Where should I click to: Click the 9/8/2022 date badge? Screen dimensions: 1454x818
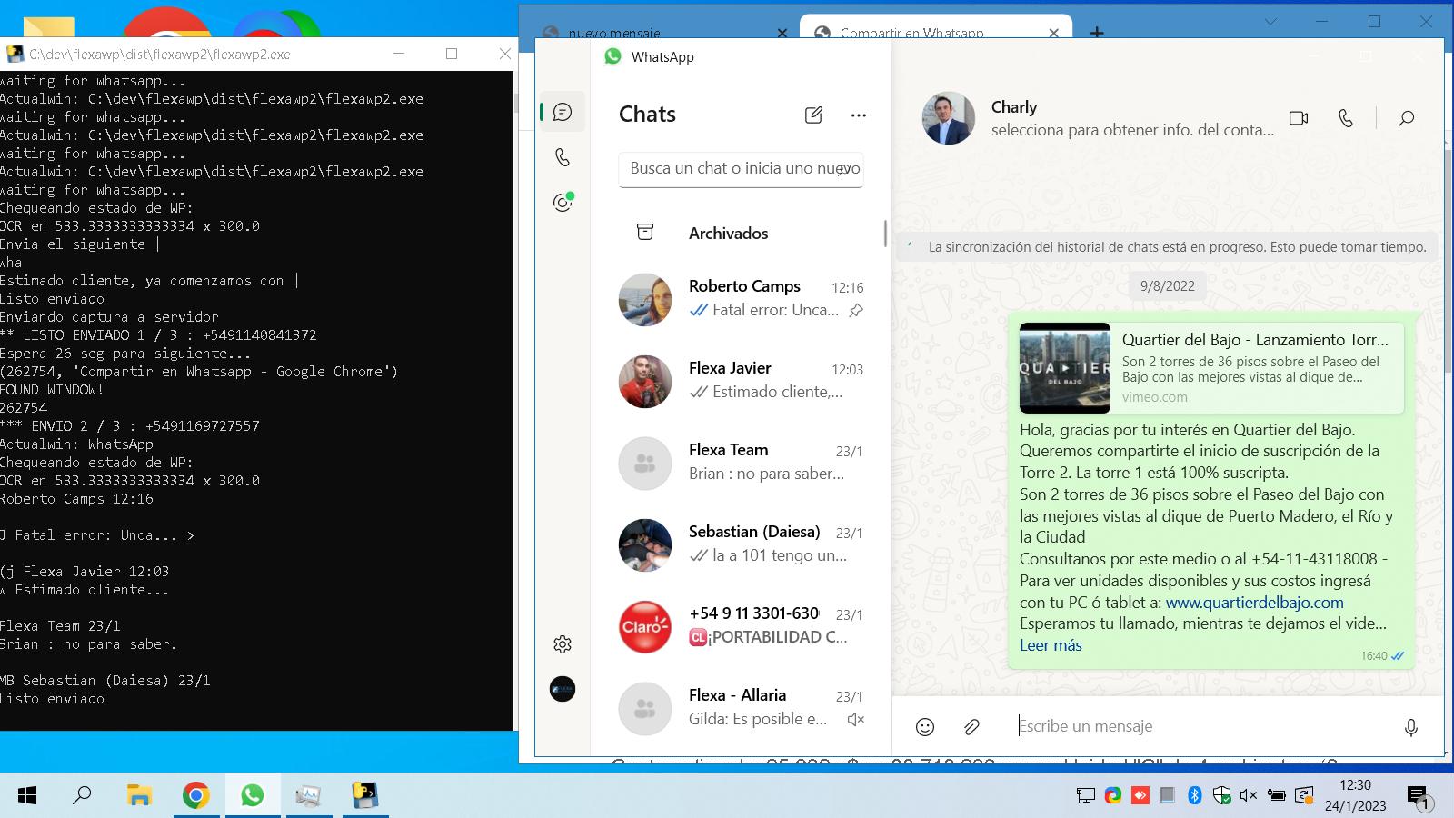pyautogui.click(x=1168, y=286)
